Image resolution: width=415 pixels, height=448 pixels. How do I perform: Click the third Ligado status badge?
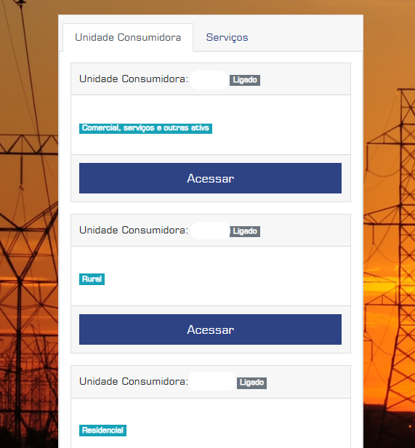[x=251, y=383]
